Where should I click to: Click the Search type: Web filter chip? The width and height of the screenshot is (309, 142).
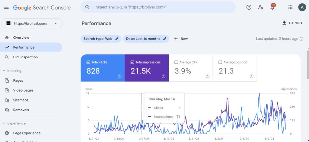101,39
